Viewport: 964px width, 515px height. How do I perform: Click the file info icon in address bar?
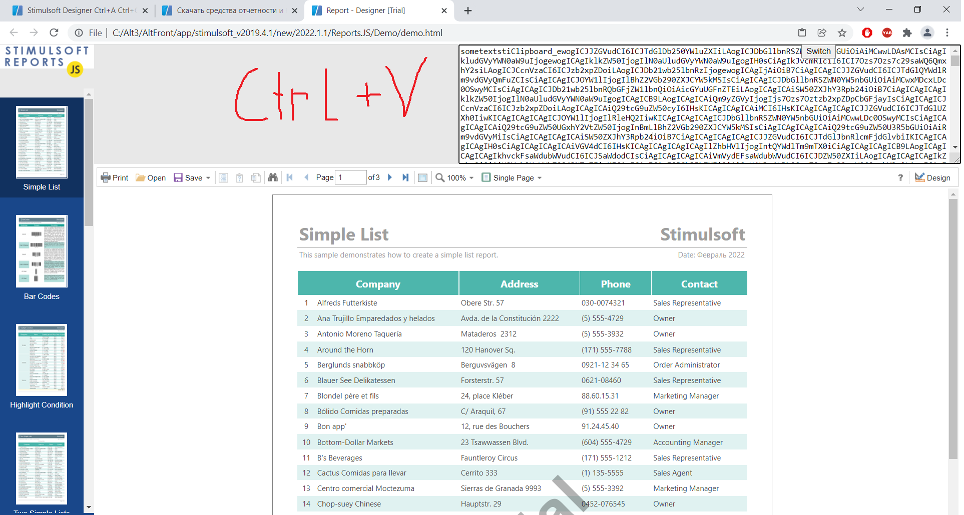pyautogui.click(x=79, y=33)
